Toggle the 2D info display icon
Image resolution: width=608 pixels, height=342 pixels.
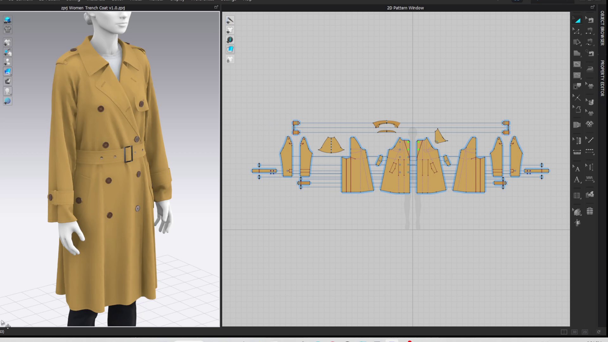point(230,40)
